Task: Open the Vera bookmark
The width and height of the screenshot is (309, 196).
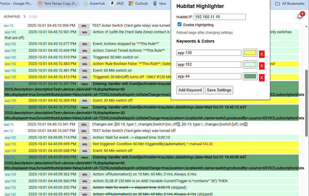Action: 161,4
